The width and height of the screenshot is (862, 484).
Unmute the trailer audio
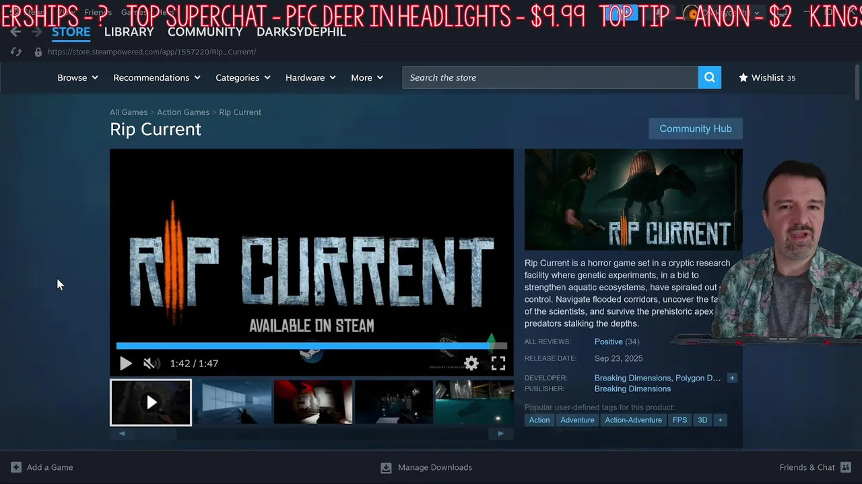(152, 364)
